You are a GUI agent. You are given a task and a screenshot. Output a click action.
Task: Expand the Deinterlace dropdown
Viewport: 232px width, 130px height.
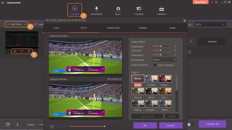coord(164,60)
